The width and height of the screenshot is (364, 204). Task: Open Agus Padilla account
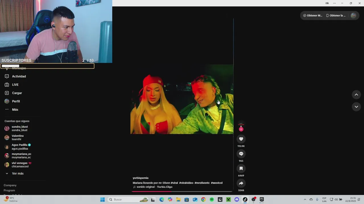[x=19, y=146]
